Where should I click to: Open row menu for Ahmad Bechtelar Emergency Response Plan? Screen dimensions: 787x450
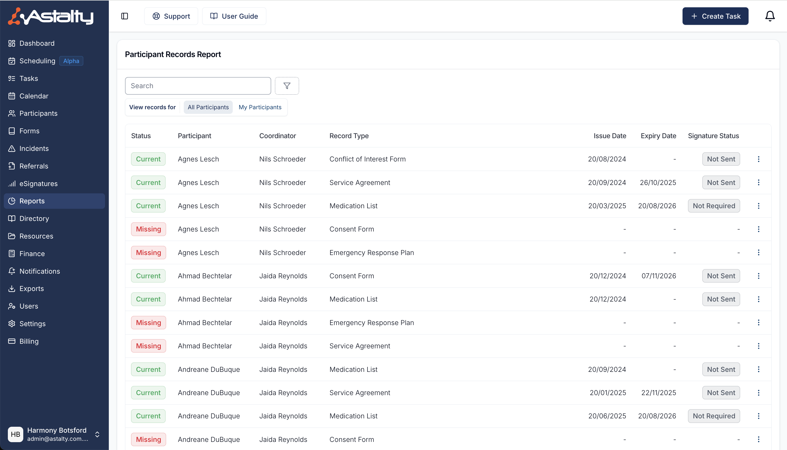coord(758,322)
